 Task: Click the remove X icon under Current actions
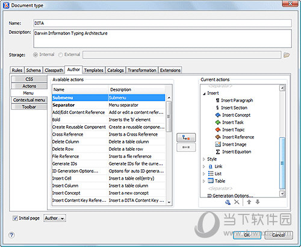tap(237, 202)
